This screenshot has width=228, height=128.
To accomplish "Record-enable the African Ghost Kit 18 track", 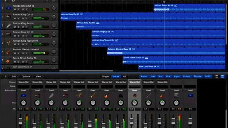I will [23, 10].
